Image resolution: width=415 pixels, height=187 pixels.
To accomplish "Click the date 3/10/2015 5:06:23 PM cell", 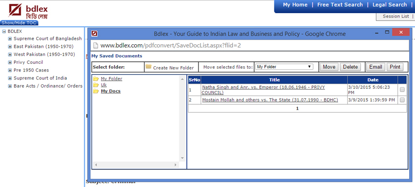I will click(373, 90).
